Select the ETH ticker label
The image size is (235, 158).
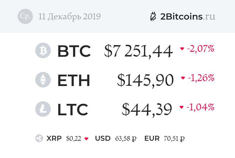(x=73, y=80)
